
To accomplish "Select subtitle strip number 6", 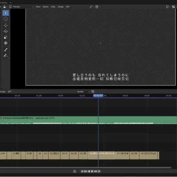I will [16, 155].
